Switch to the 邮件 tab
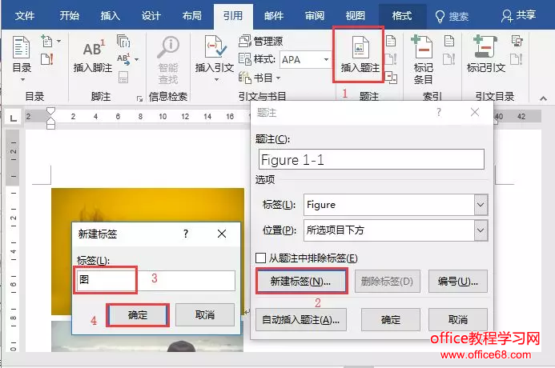The width and height of the screenshot is (555, 368). pos(274,16)
